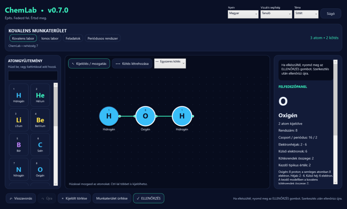Select the Oxigén atom on the canvas
Viewport: 347px width, 209px height.
click(x=145, y=116)
